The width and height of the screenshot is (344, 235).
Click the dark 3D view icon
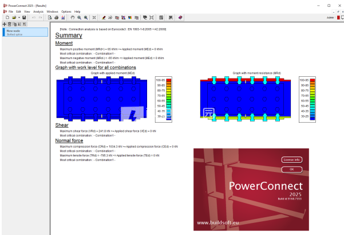145,18
